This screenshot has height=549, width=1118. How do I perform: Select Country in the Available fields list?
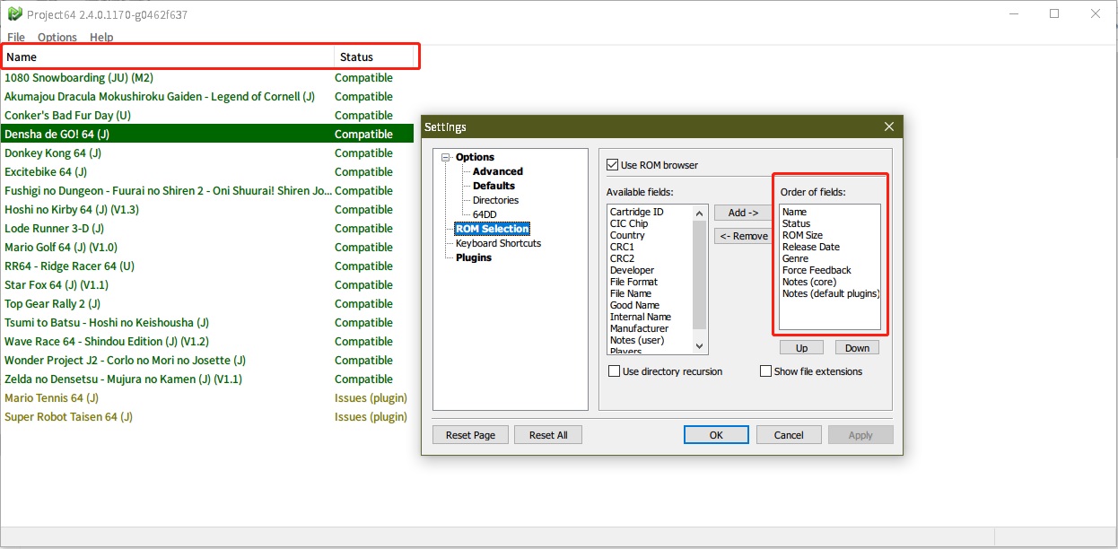627,234
